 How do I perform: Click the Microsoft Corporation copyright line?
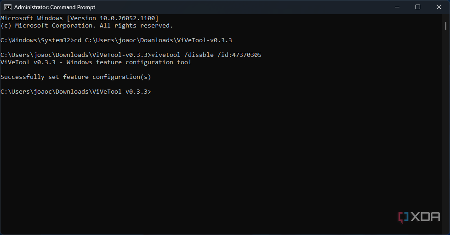coord(87,26)
